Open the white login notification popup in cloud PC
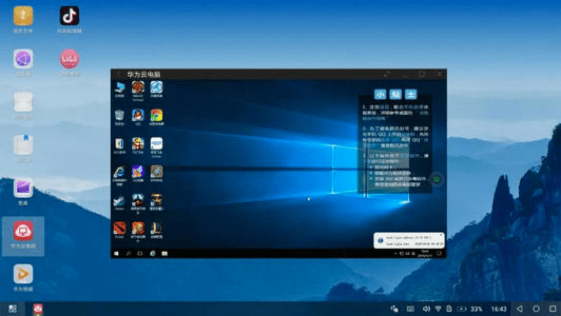This screenshot has width=561, height=316. coord(409,240)
